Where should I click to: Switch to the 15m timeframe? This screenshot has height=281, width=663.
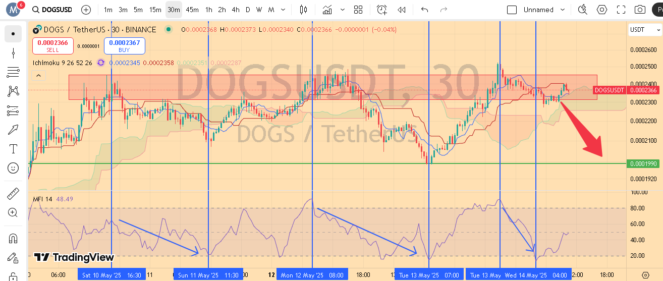click(x=155, y=10)
